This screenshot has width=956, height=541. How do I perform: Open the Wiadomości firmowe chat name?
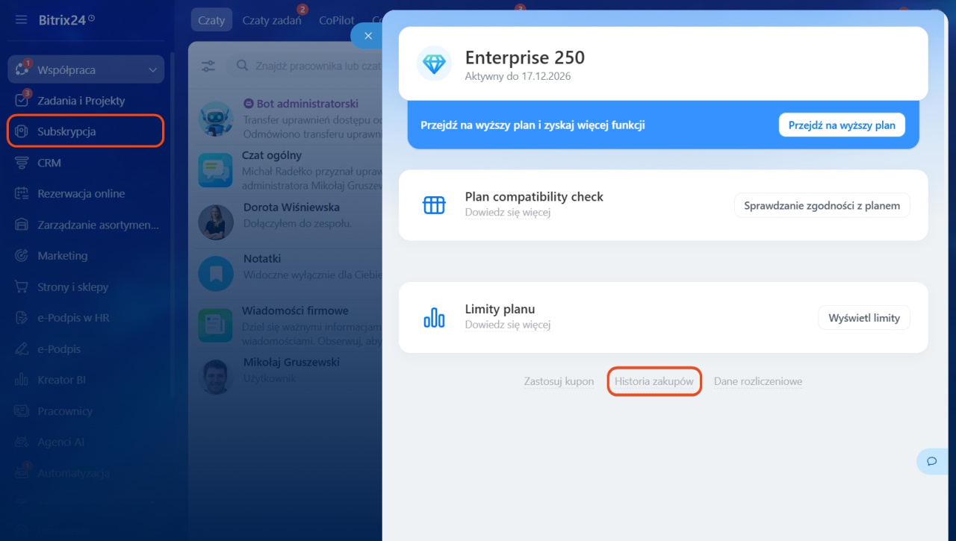tap(295, 310)
